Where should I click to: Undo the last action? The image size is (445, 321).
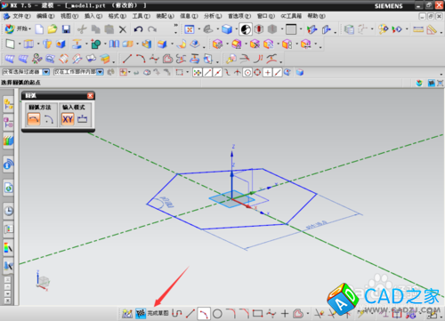(138, 29)
